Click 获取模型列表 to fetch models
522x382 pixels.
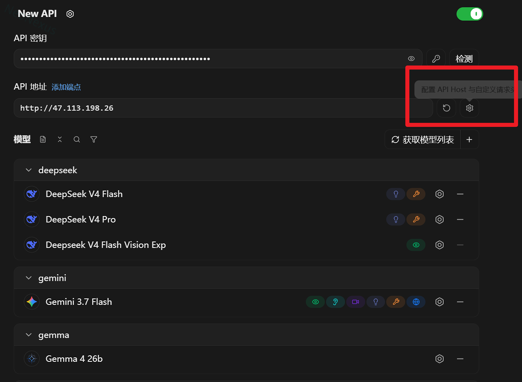(x=423, y=139)
